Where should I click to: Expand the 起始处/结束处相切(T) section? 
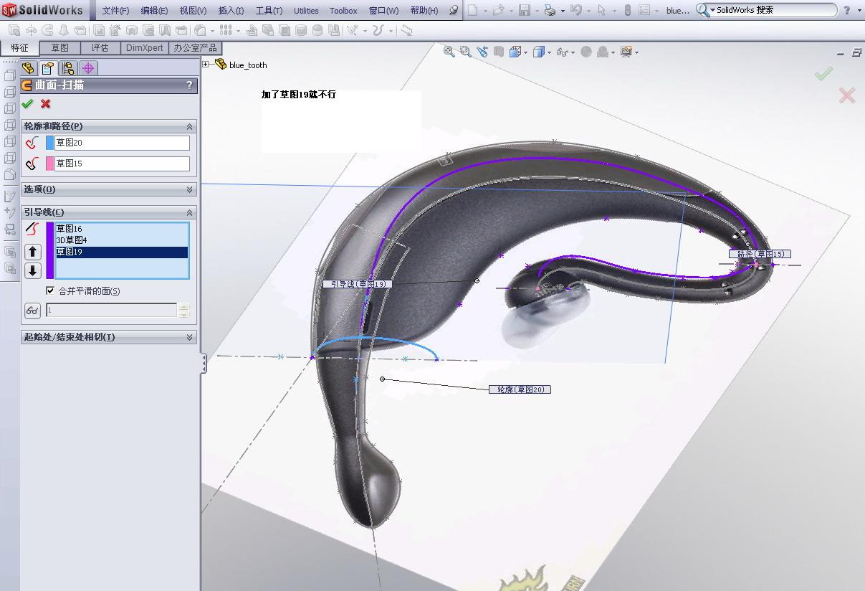(x=190, y=337)
